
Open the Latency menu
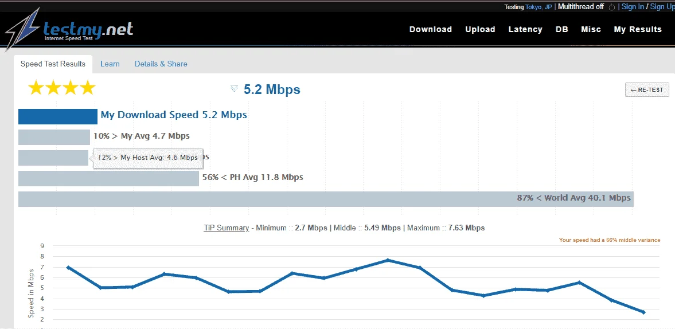[x=525, y=29]
